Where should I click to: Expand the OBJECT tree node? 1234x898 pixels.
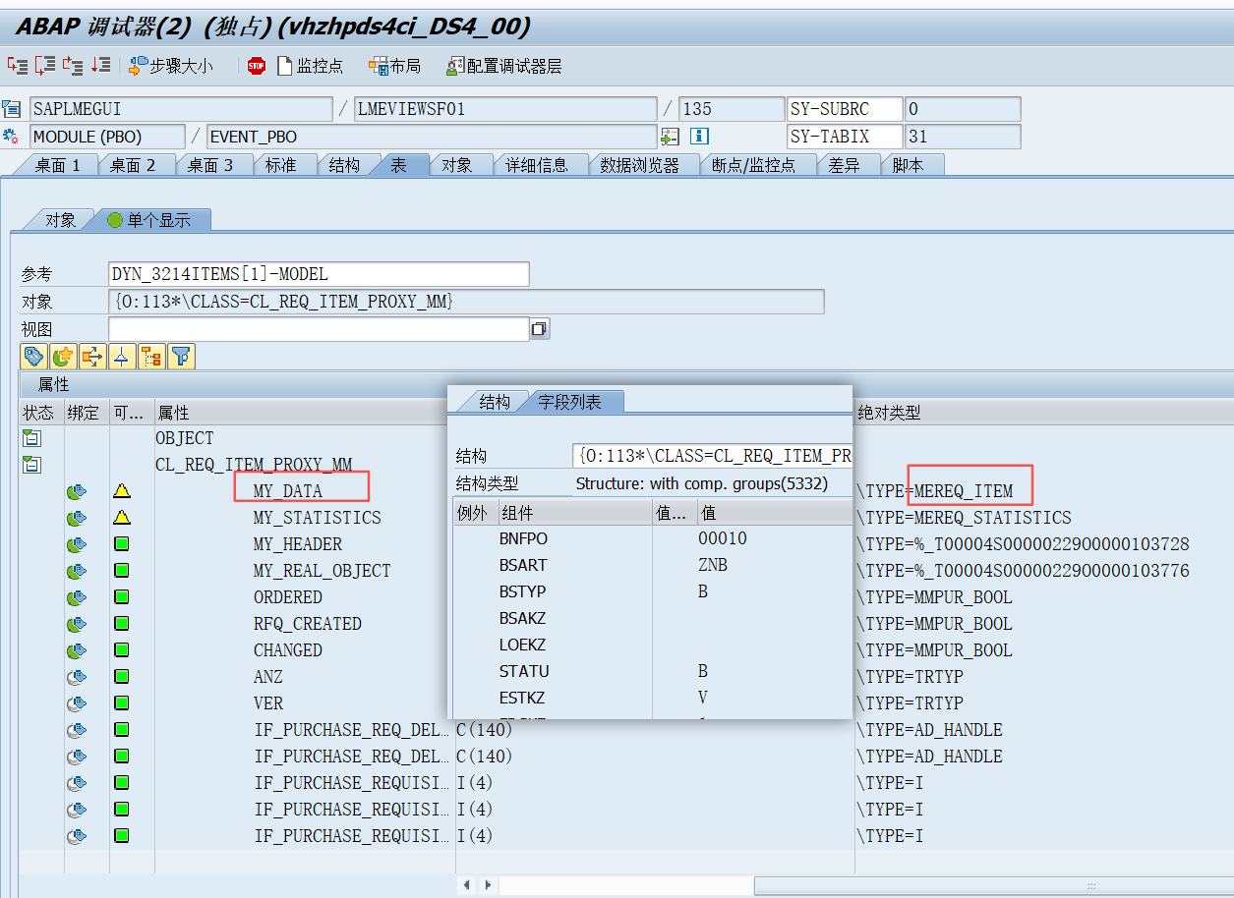(32, 437)
